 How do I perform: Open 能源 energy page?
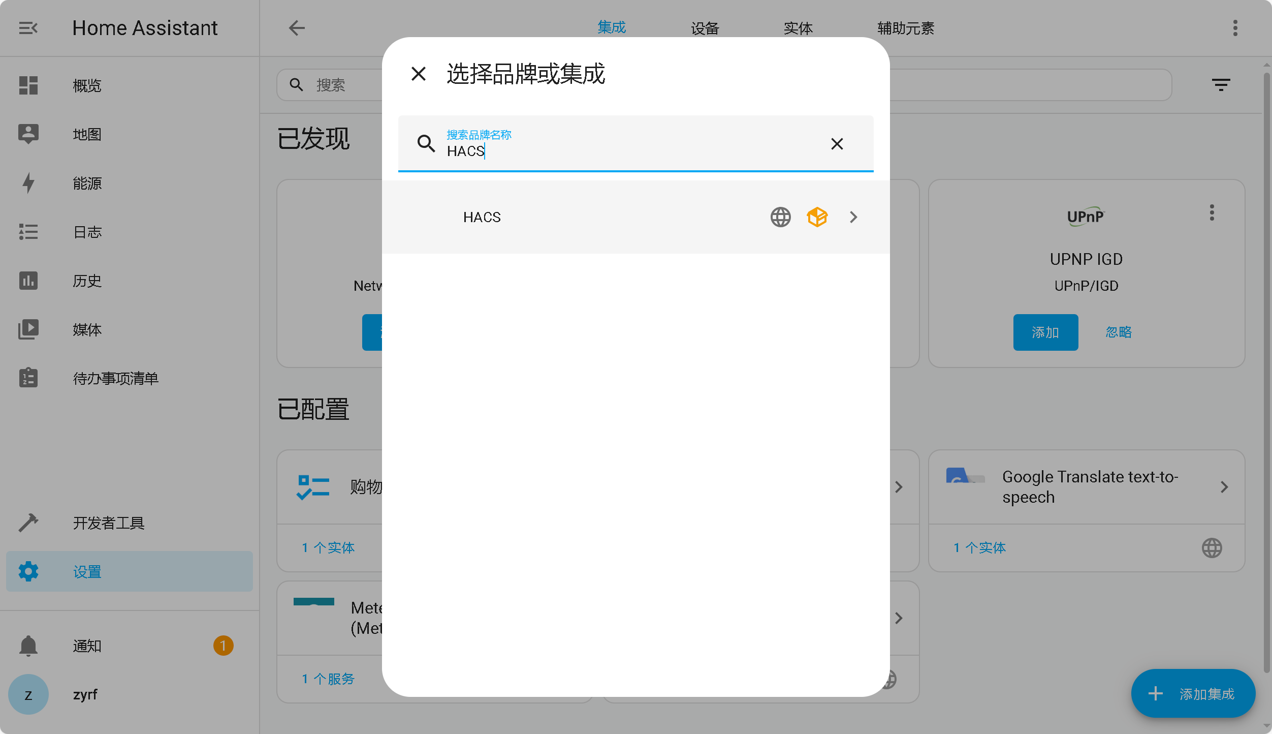coord(130,183)
